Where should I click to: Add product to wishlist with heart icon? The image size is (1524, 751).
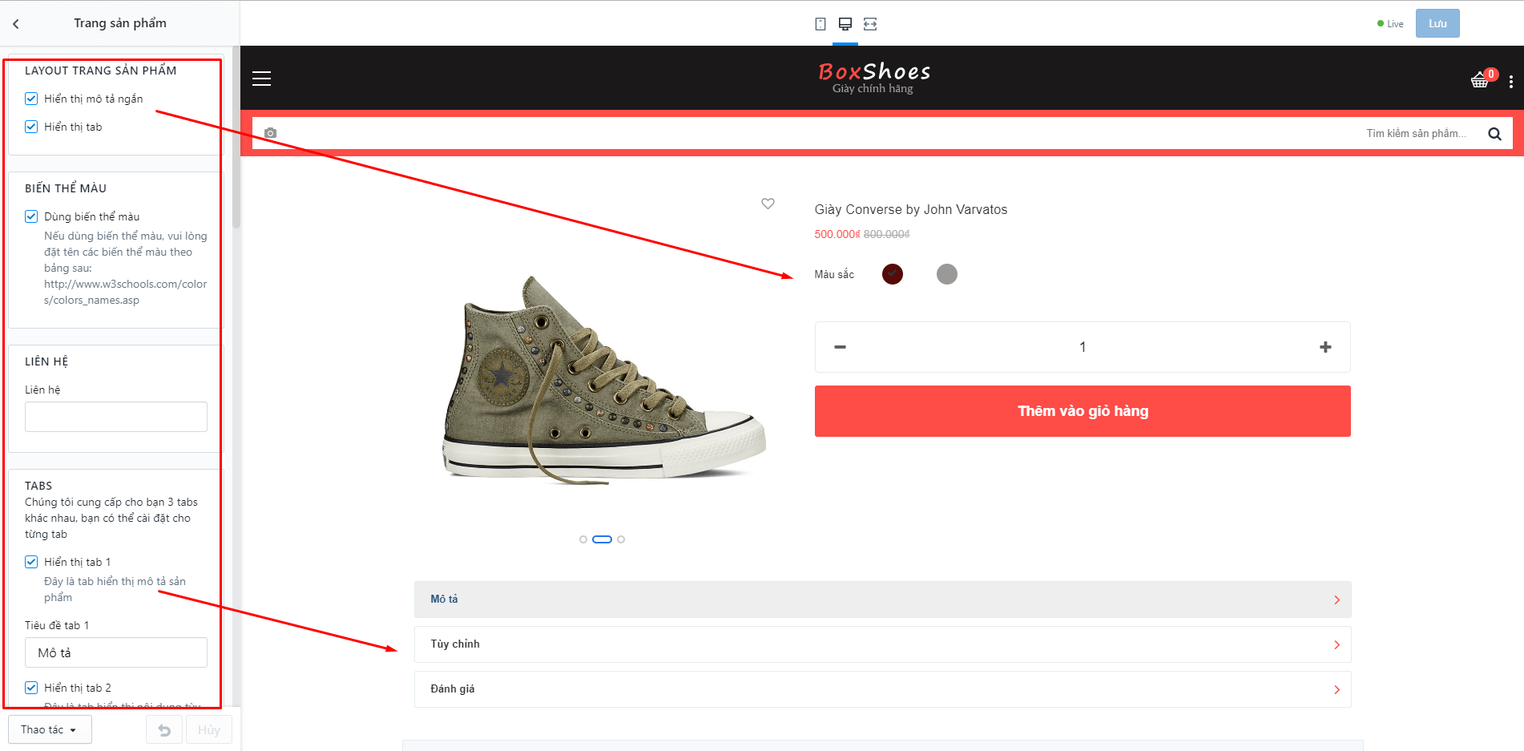tap(768, 204)
